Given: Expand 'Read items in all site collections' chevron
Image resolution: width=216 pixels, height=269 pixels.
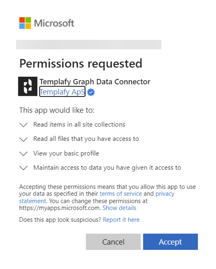Looking at the screenshot, I should pos(23,125).
